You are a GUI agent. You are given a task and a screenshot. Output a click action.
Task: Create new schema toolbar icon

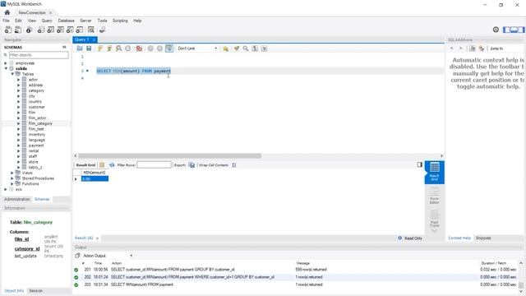41,30
